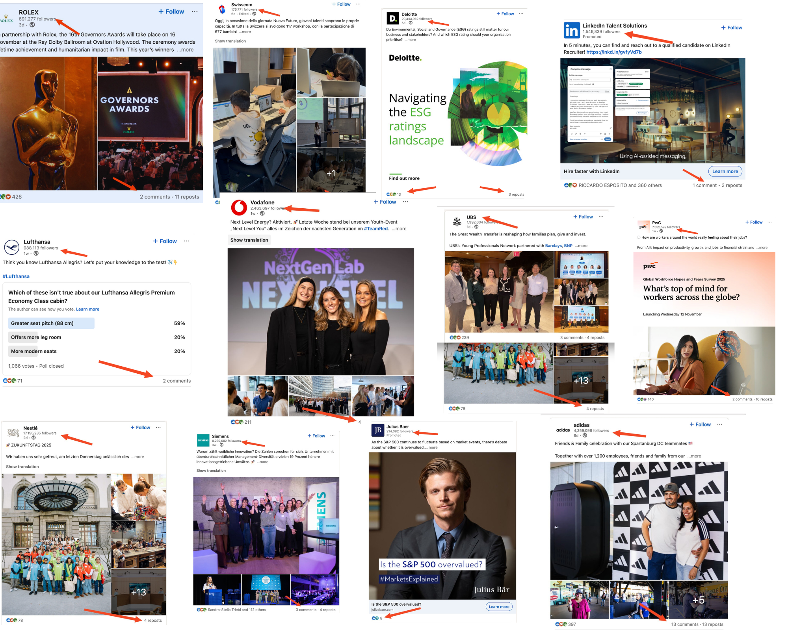
Task: Follow the adidas page
Action: pos(700,424)
